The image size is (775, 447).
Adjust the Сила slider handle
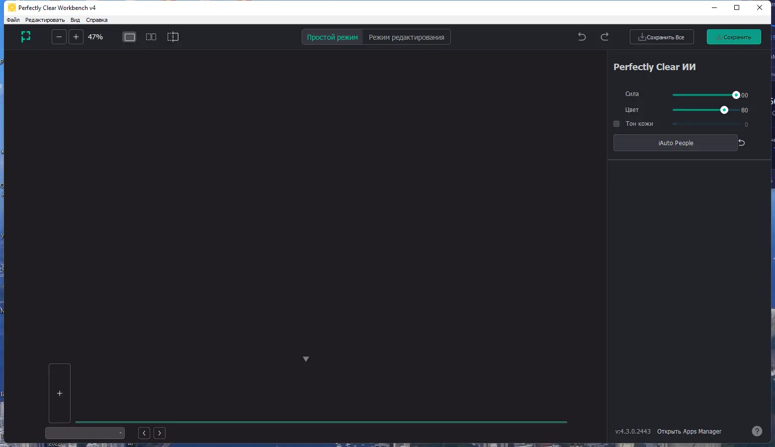pyautogui.click(x=736, y=95)
